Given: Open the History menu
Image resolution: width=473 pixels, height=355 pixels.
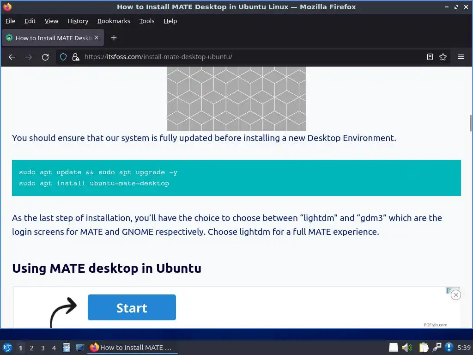Looking at the screenshot, I should coord(78,21).
